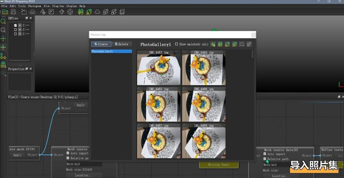Float the DBTree panel
This screenshot has width=344, height=178.
click(x=27, y=18)
